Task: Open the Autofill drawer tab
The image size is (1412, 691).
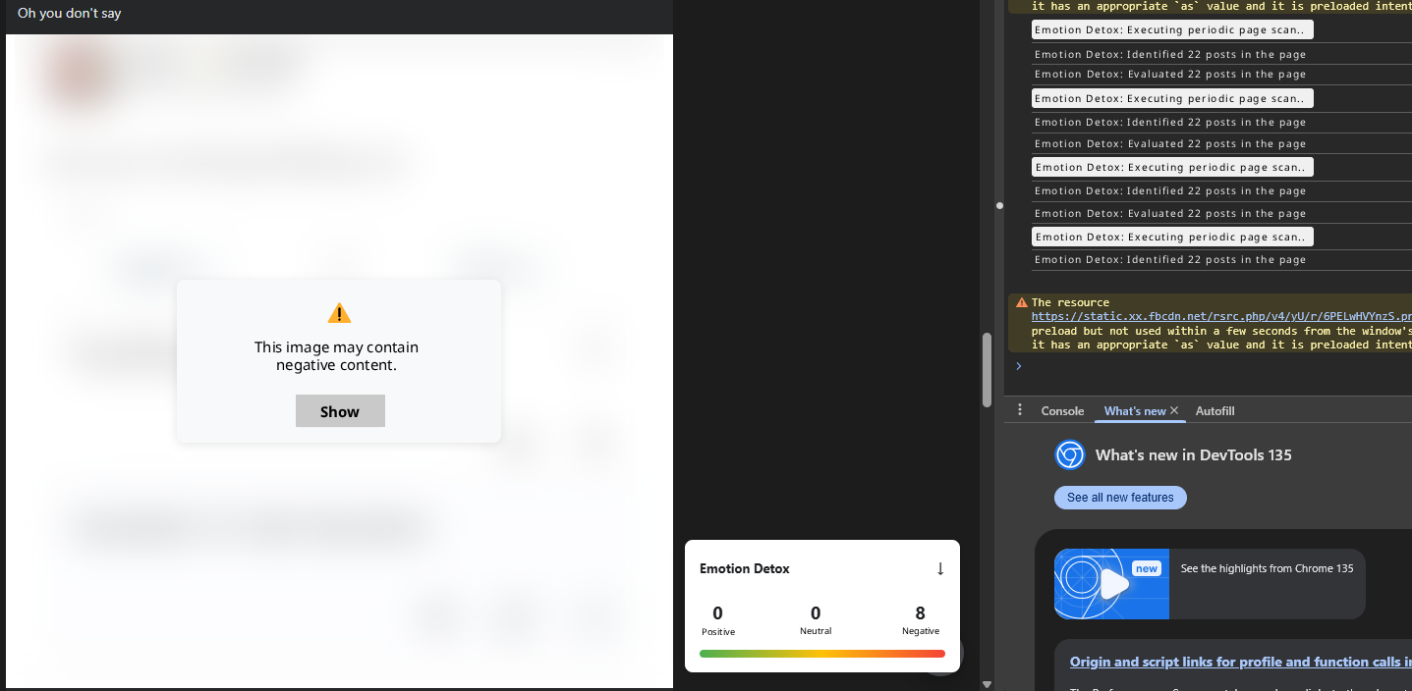Action: point(1214,411)
